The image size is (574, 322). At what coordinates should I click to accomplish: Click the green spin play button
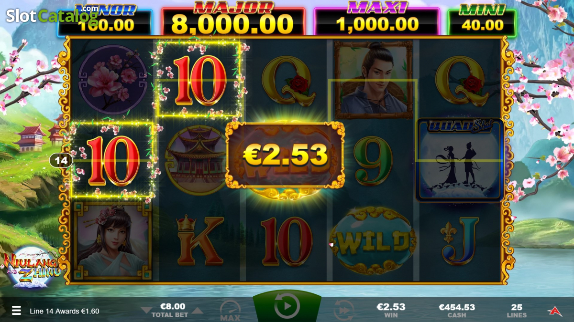pos(287,306)
